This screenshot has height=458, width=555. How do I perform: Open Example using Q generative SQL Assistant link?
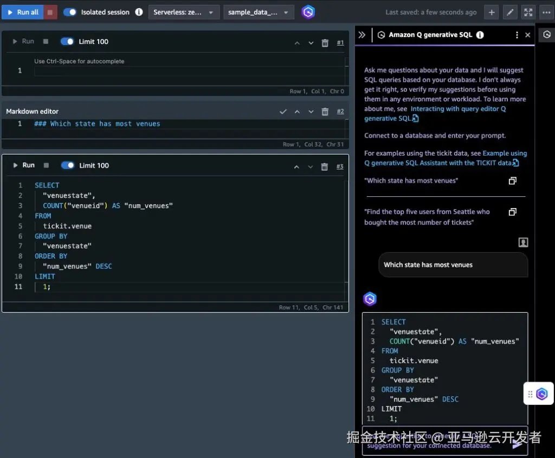click(x=446, y=158)
